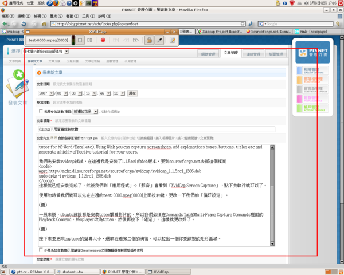344x275 pixels.
Task: Click the XVidCap previous movie button
Action: tap(126, 40)
